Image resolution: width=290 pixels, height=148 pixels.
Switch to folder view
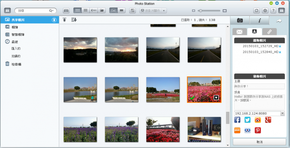pyautogui.click(x=102, y=10)
